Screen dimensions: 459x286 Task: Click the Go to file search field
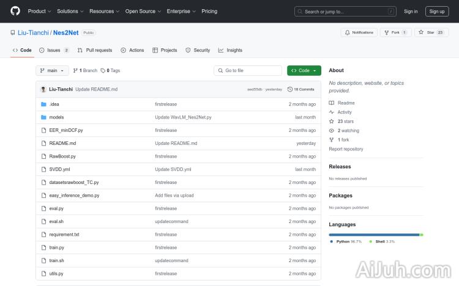pos(248,70)
